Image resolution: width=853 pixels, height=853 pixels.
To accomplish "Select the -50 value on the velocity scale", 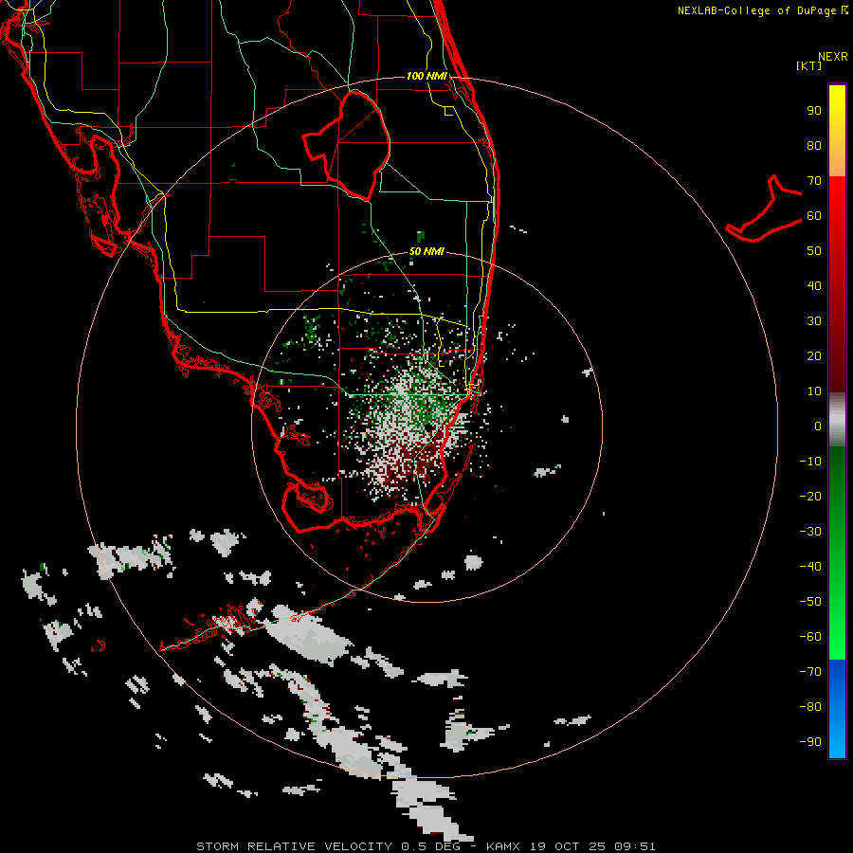I will (x=810, y=601).
